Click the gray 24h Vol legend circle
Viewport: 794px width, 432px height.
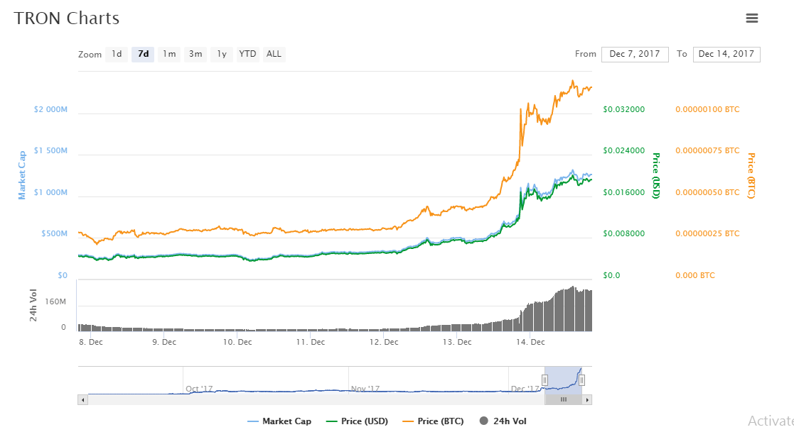(x=484, y=421)
